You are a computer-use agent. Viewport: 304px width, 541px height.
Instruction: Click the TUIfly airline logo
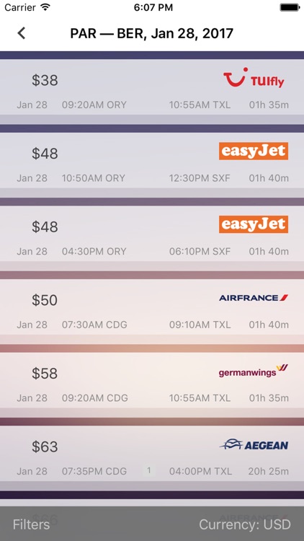[254, 77]
